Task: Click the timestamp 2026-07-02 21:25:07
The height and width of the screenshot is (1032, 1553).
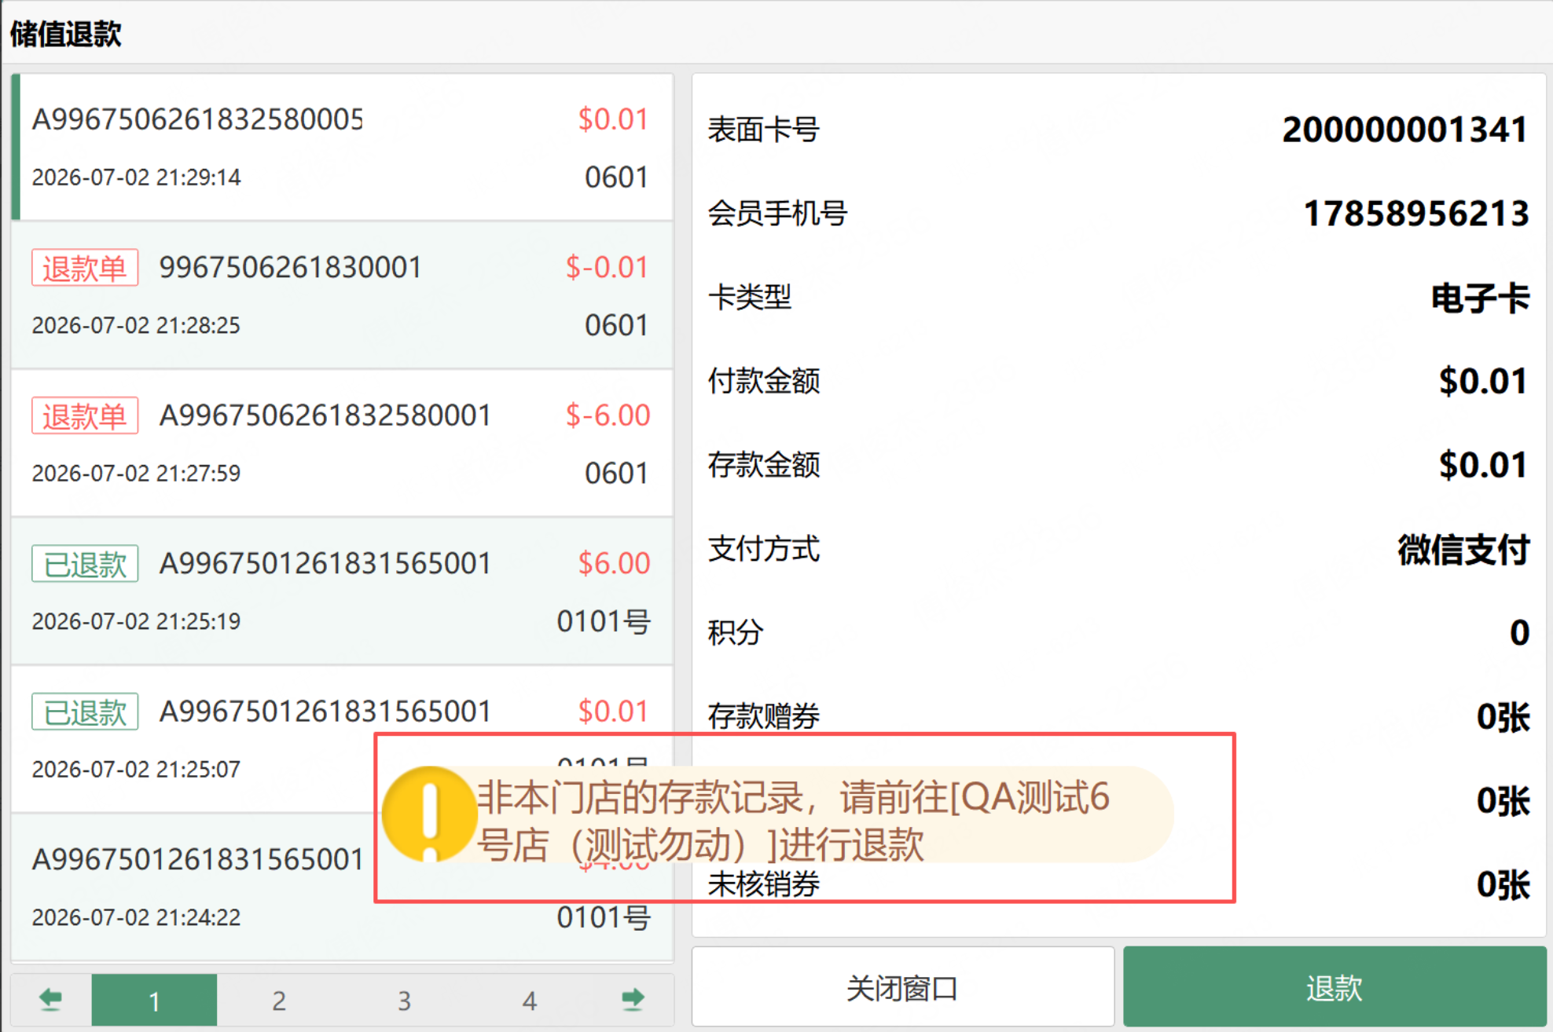Action: 136,769
